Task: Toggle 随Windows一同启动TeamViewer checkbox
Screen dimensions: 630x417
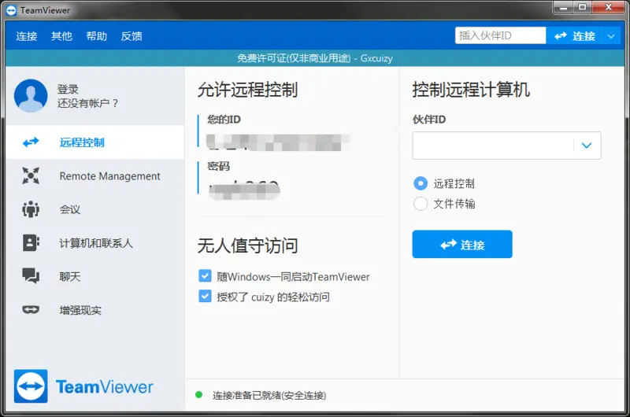Action: pos(205,276)
